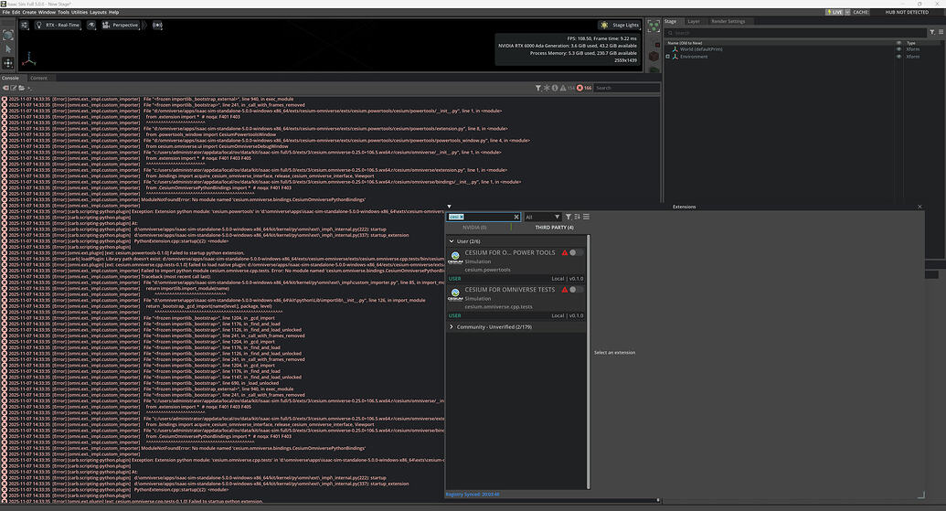Open the Perspective camera dropdown
Image resolution: width=946 pixels, height=511 pixels.
(120, 26)
